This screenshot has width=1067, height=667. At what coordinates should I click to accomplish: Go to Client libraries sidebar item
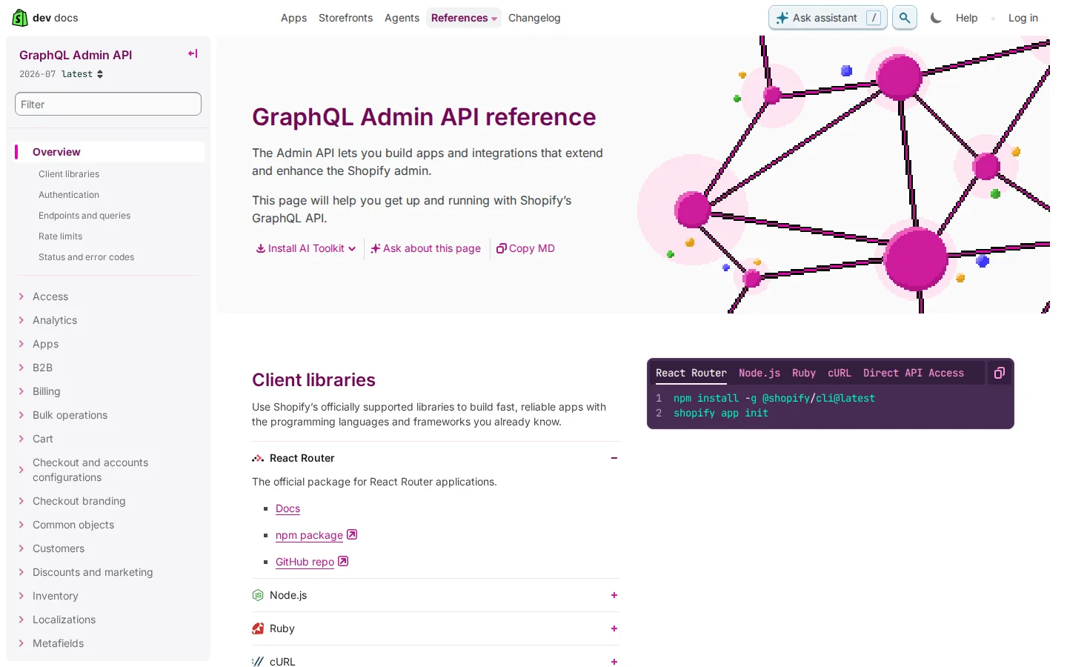(x=69, y=174)
